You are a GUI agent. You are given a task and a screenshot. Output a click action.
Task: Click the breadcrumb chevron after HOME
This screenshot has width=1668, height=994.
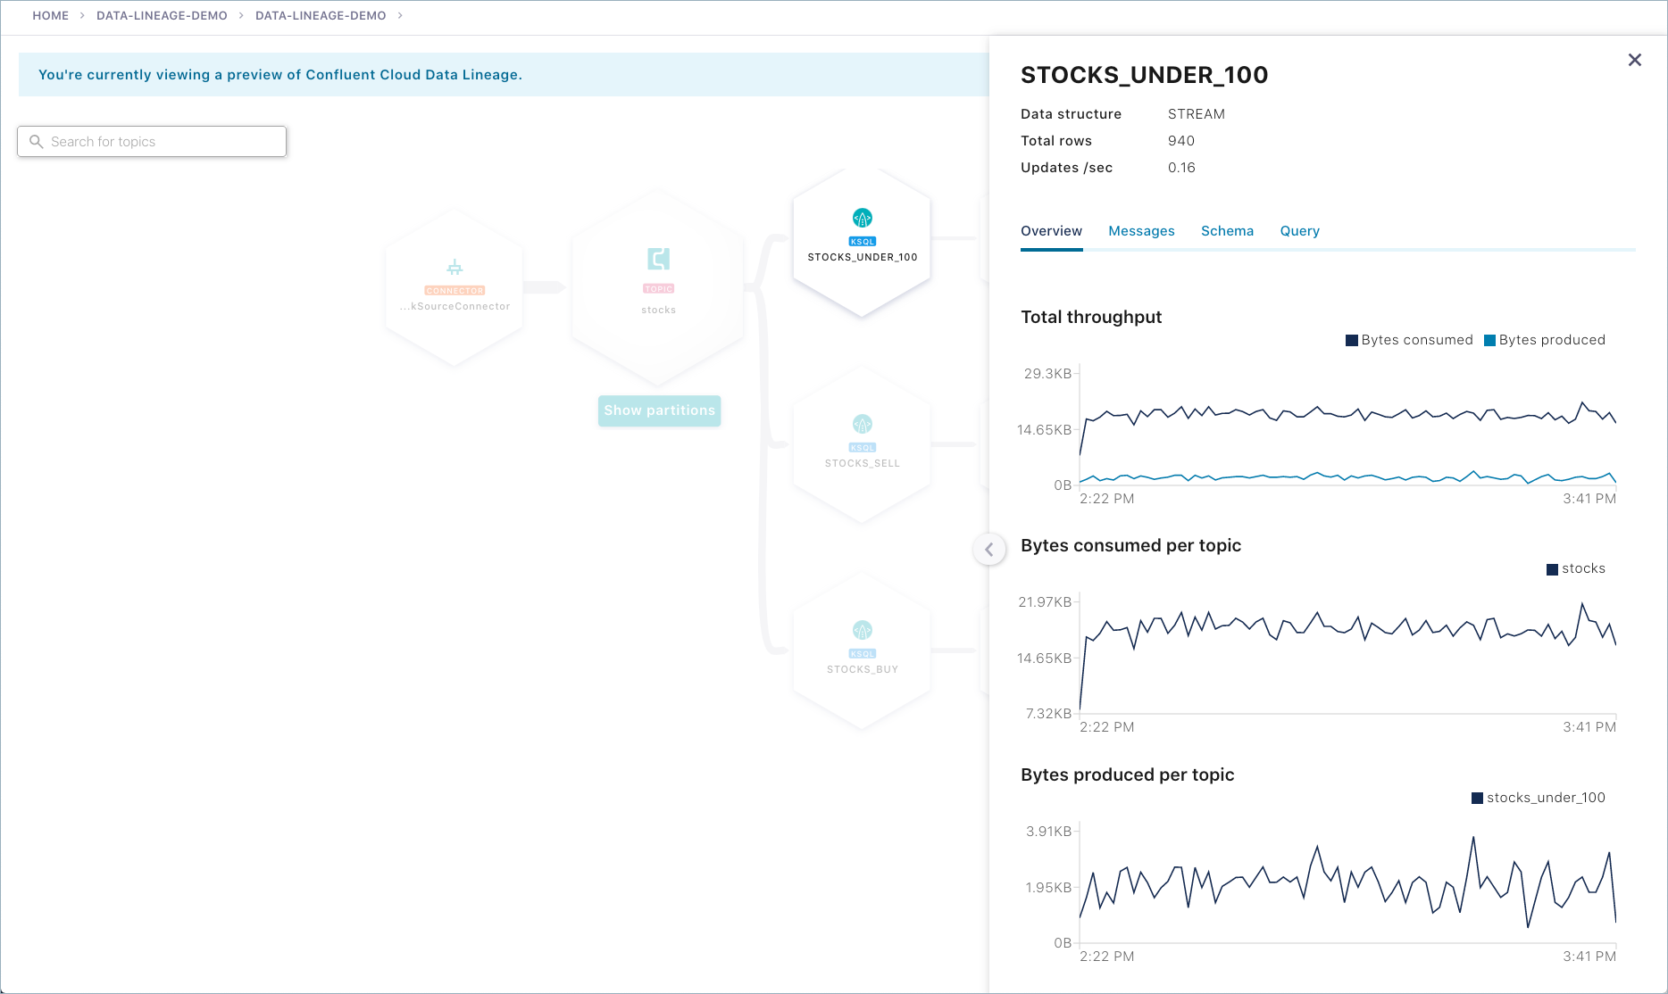[x=82, y=16]
